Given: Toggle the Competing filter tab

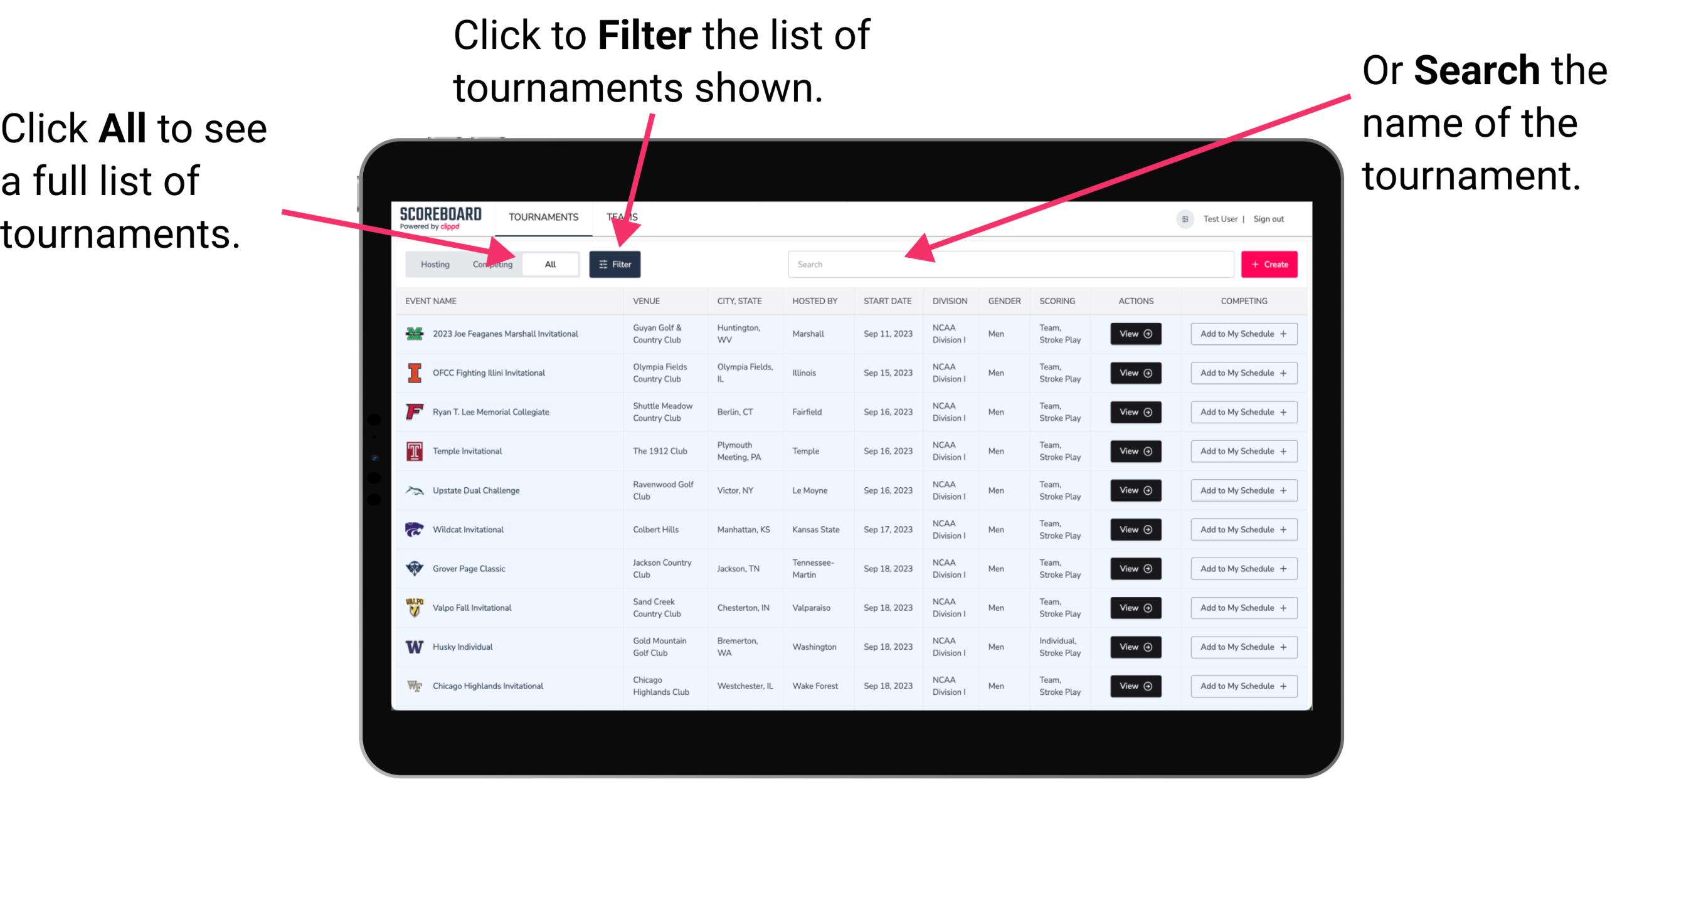Looking at the screenshot, I should coord(490,263).
